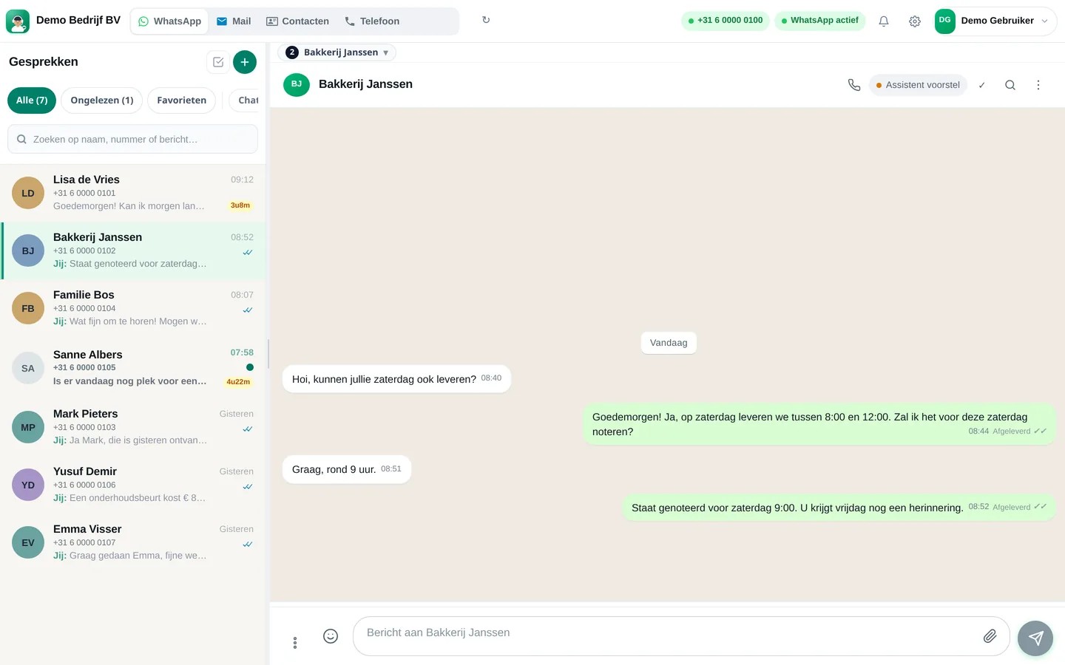Viewport: 1065px width, 665px height.
Task: Click the message "Graag, rond 9 uur."
Action: pos(347,469)
